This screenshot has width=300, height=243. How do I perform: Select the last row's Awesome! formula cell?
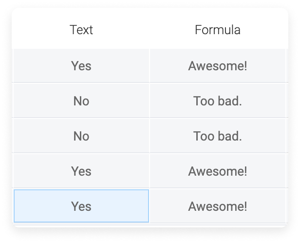tap(218, 206)
